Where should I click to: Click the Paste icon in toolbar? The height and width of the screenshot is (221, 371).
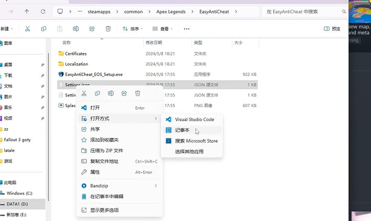click(x=60, y=29)
